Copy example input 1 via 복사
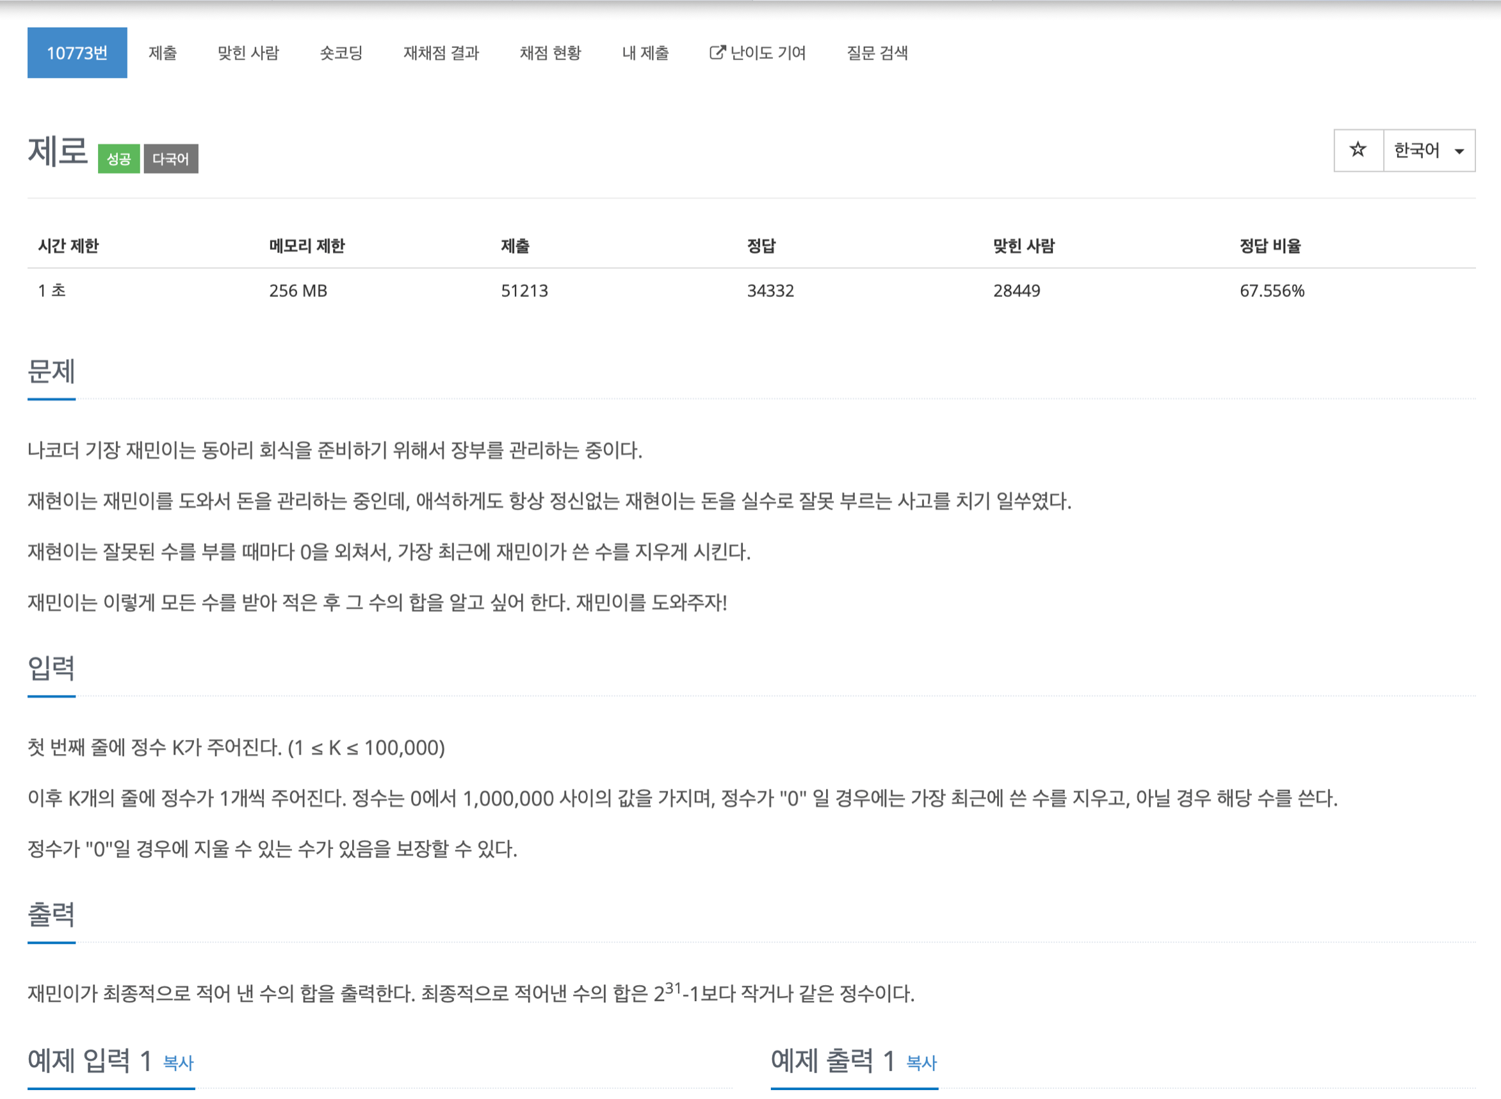The width and height of the screenshot is (1501, 1099). [179, 1063]
